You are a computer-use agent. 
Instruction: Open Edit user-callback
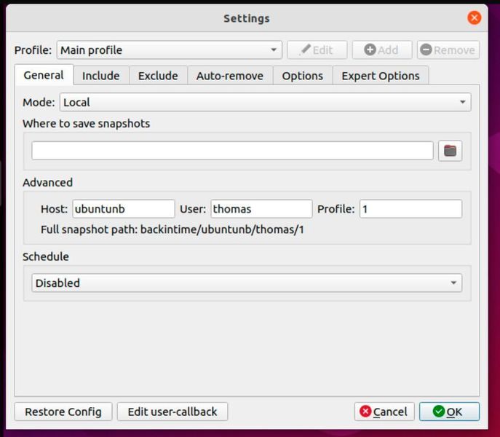click(x=172, y=412)
